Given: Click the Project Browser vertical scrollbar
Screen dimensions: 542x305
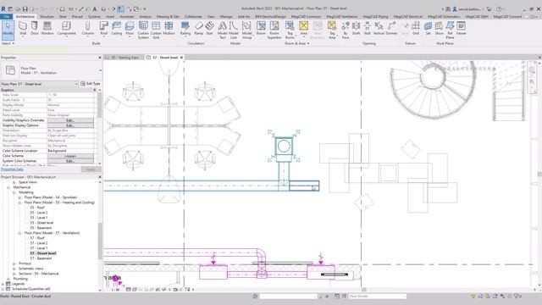Looking at the screenshot, I should point(100,241).
